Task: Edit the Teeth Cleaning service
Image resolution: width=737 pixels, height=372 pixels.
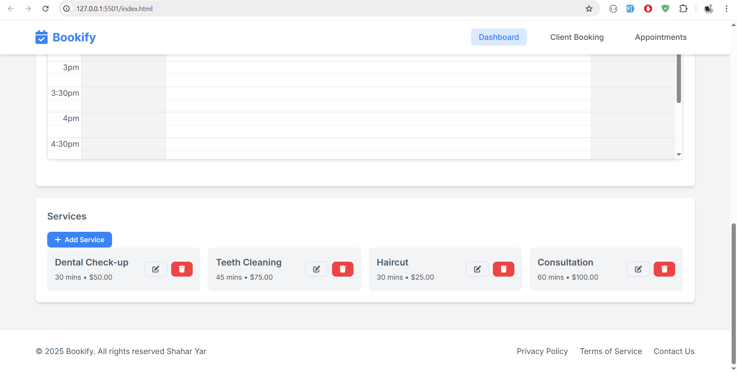Action: coord(316,269)
